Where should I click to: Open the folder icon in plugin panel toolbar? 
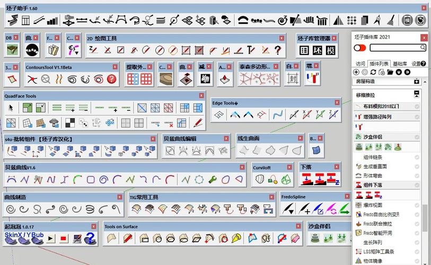pyautogui.click(x=390, y=72)
